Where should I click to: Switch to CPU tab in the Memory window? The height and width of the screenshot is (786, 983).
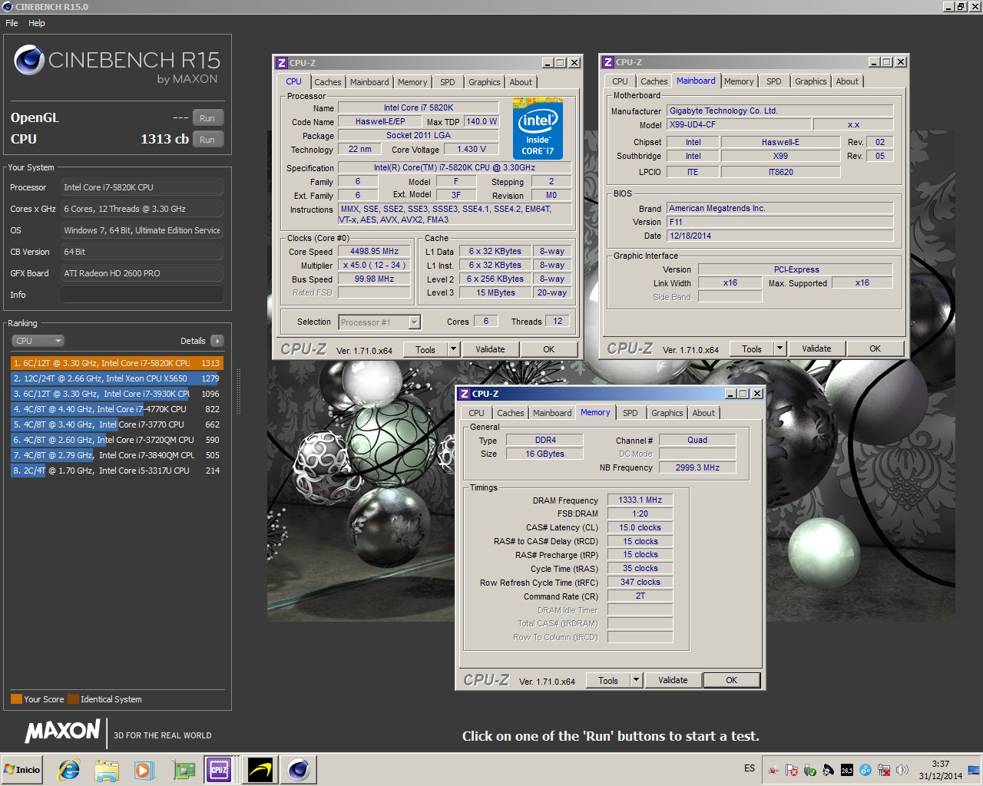click(x=477, y=413)
